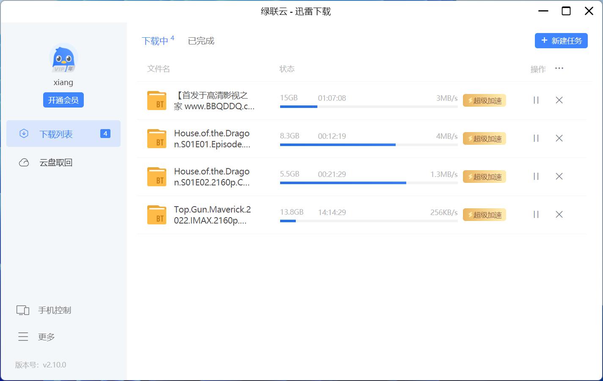Open the 下载列表 sidebar panel
This screenshot has height=381, width=603.
[x=57, y=133]
